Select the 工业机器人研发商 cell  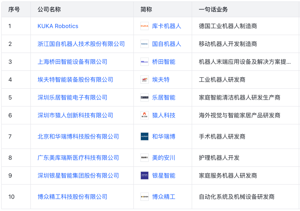click(x=246, y=80)
